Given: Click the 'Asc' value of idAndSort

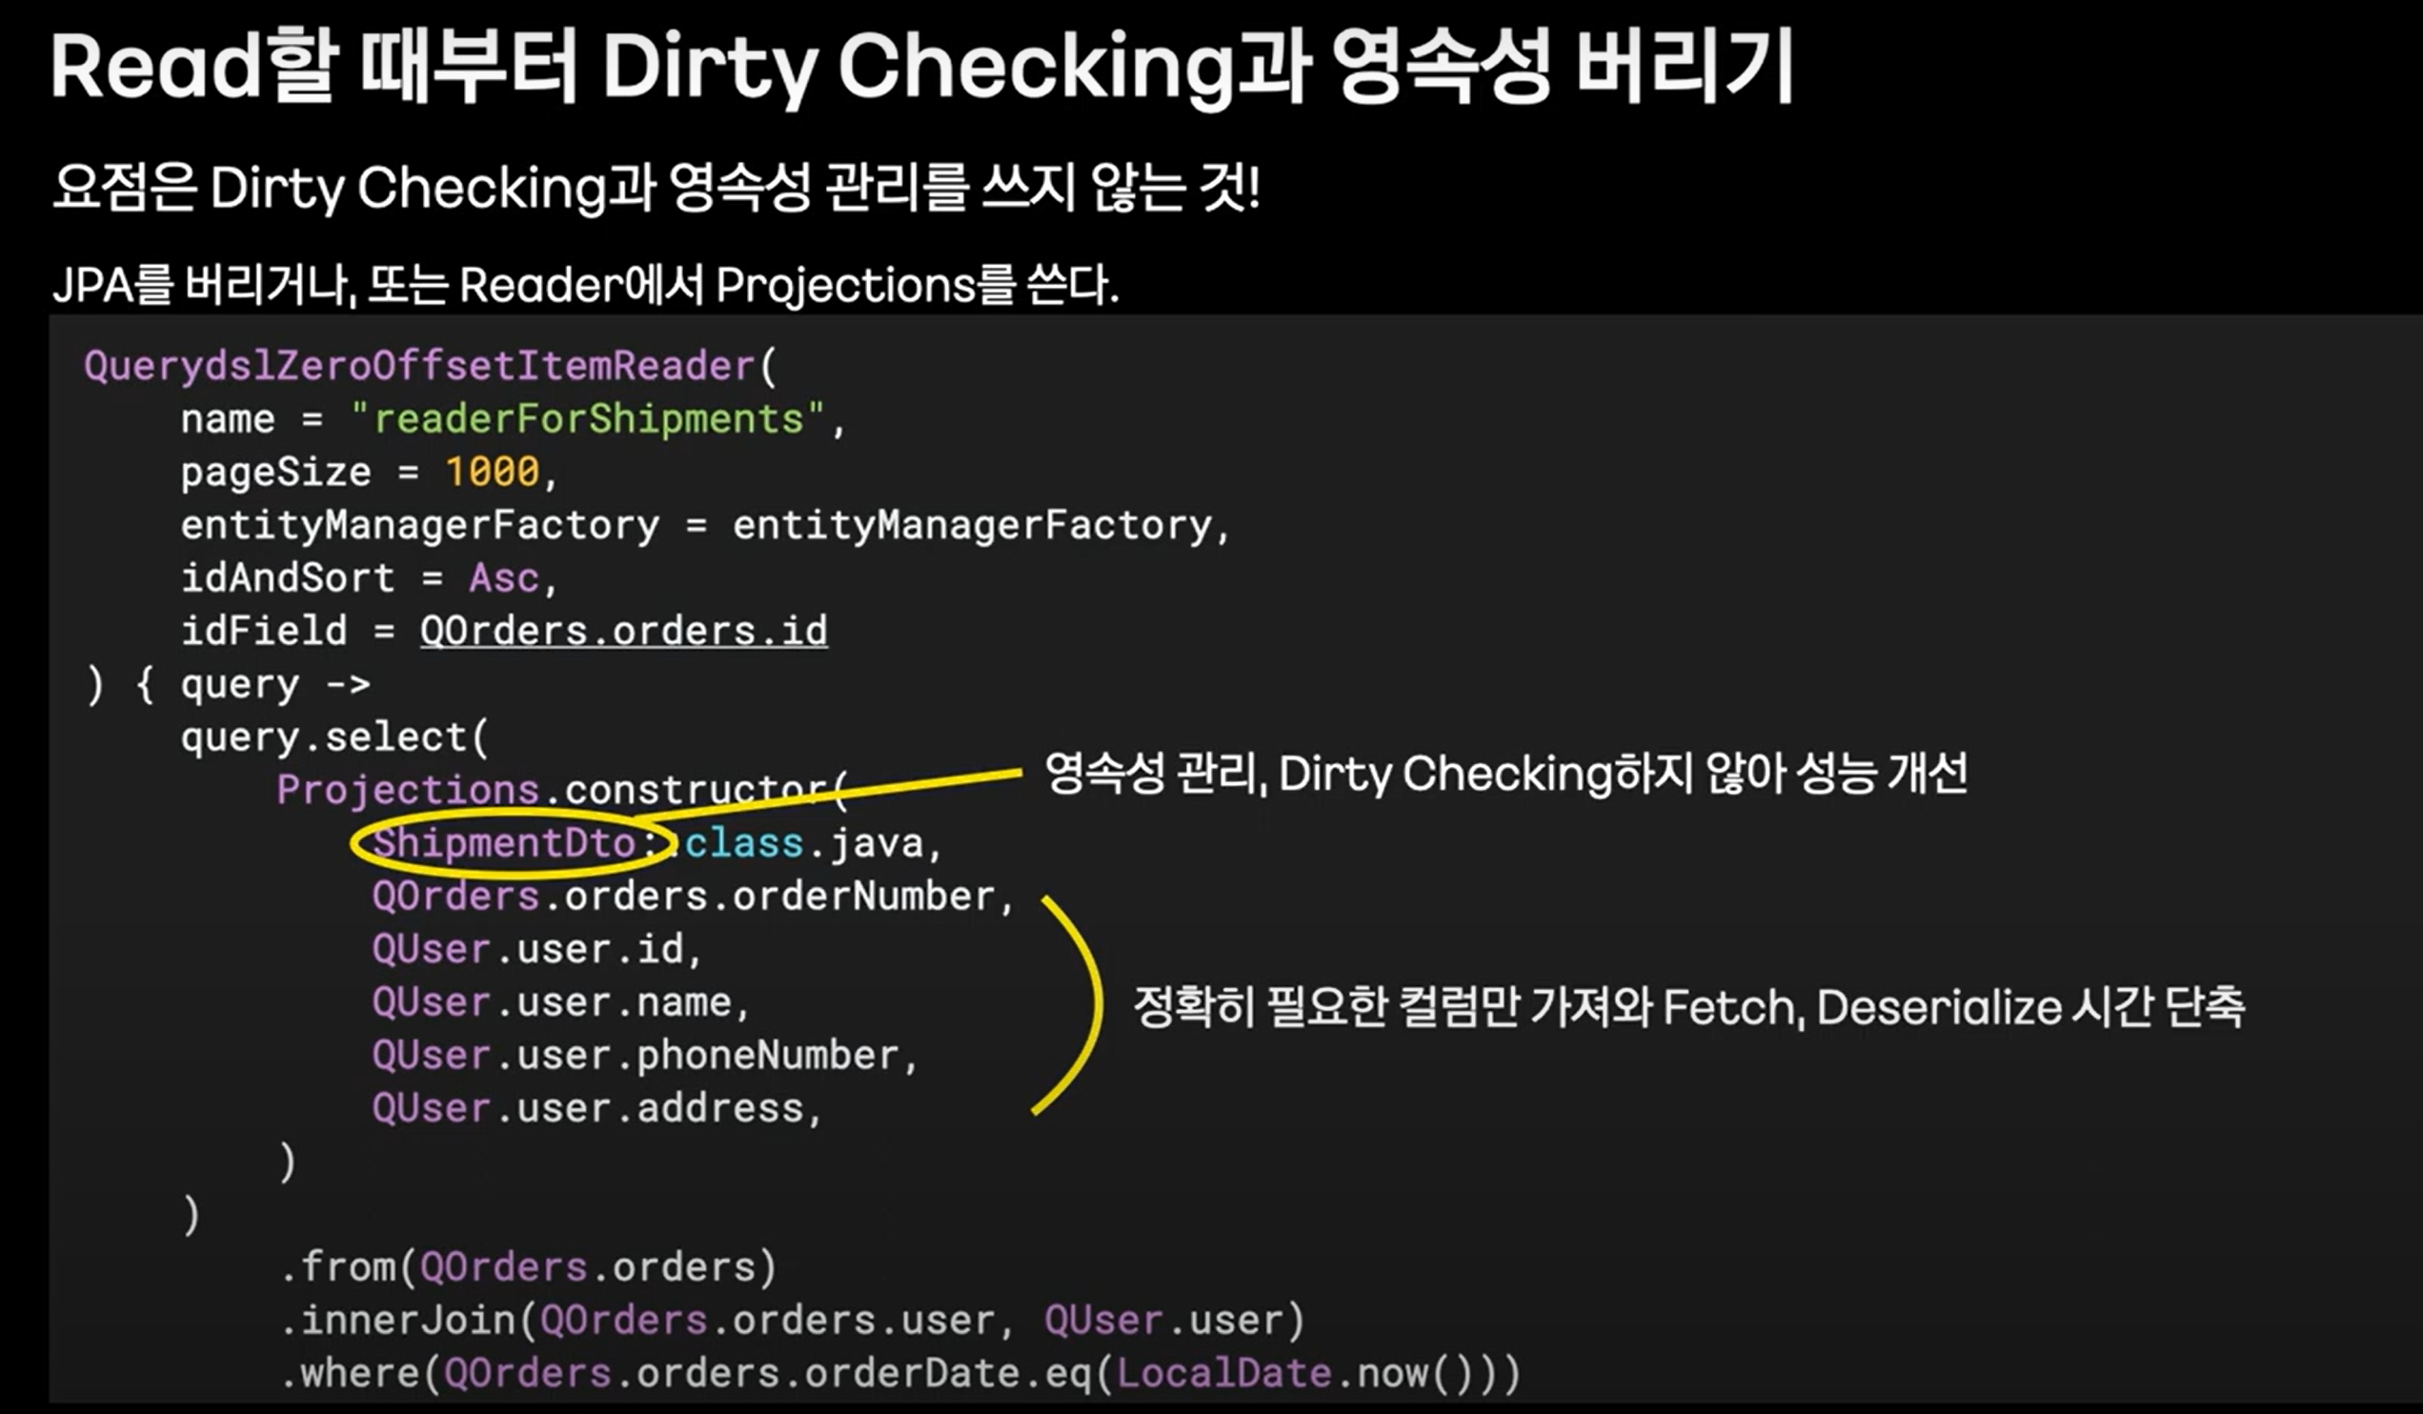Looking at the screenshot, I should pyautogui.click(x=504, y=577).
